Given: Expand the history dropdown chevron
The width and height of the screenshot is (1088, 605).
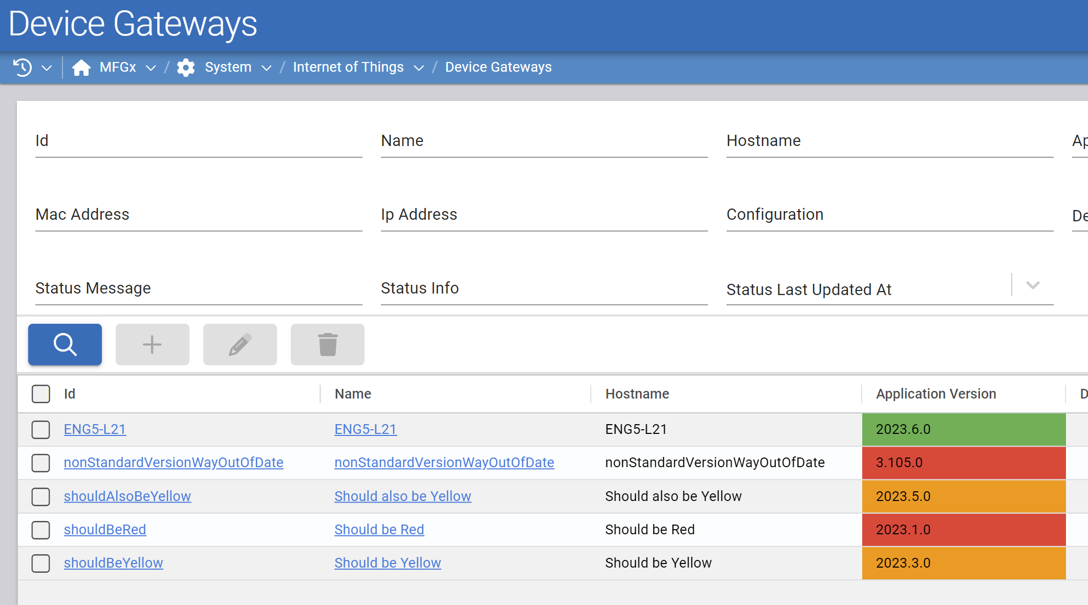Looking at the screenshot, I should pos(47,68).
